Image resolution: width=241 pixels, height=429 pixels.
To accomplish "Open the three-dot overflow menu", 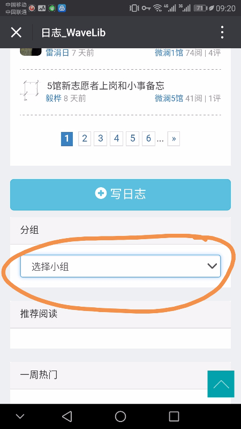I will (222, 33).
